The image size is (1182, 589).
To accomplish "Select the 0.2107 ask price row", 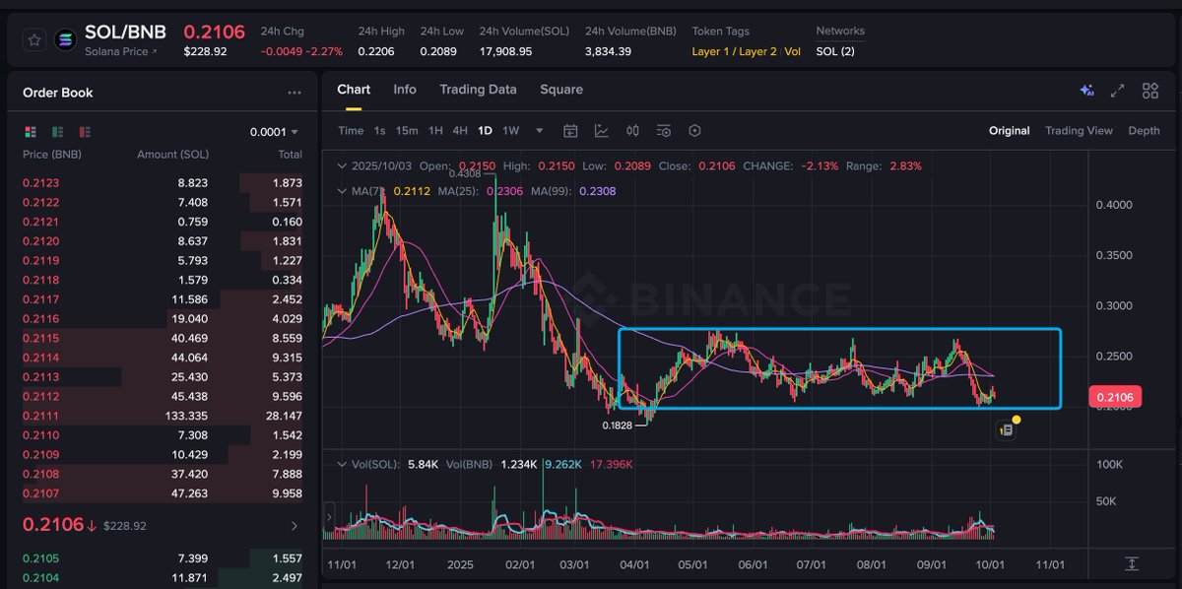I will pos(163,493).
